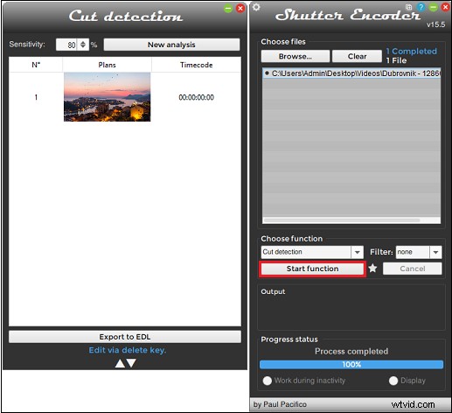Click the Dubrovnik plan thumbnail
This screenshot has width=452, height=413.
coord(107,97)
